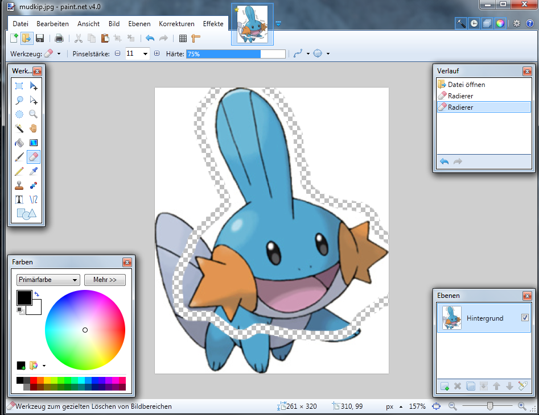Open the Bearbeiten menu
This screenshot has width=539, height=415.
52,24
